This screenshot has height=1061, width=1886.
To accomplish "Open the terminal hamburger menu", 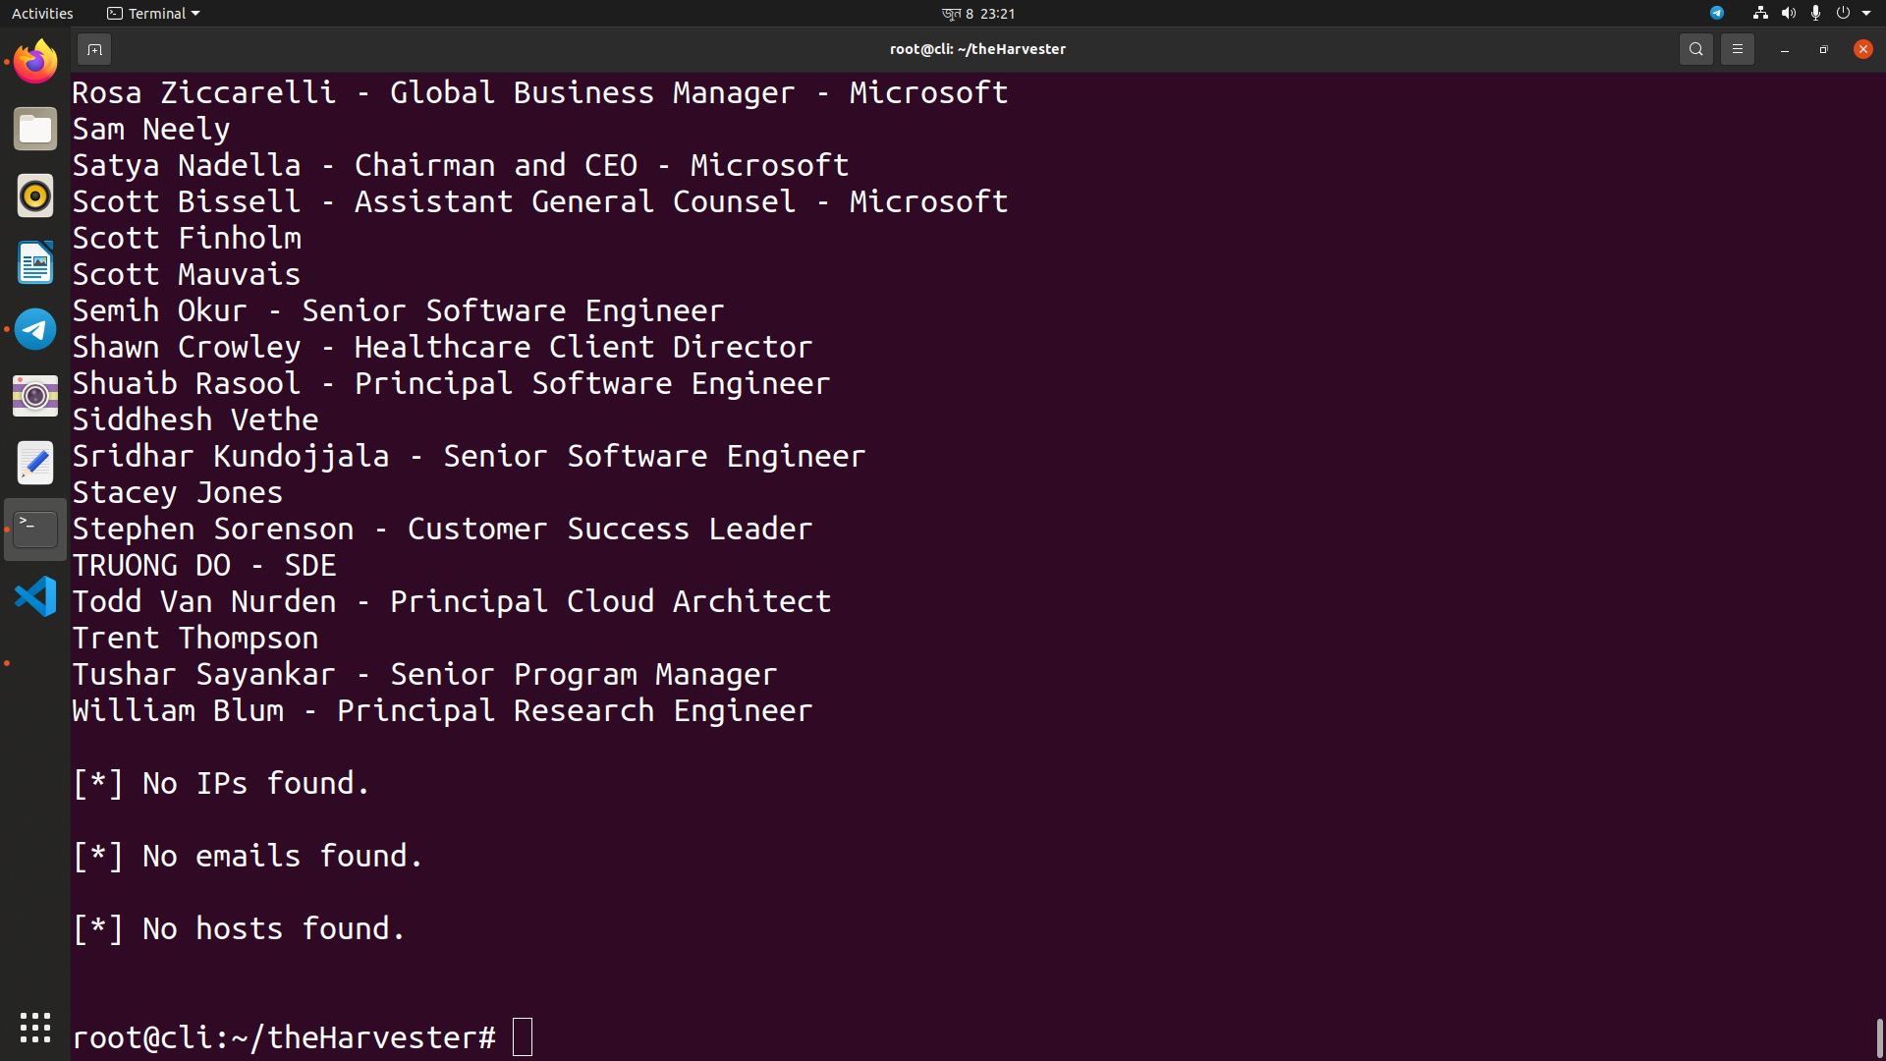I will (1738, 49).
